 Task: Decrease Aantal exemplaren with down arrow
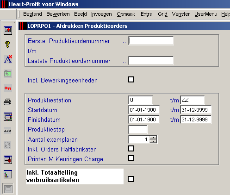[x=153, y=141]
